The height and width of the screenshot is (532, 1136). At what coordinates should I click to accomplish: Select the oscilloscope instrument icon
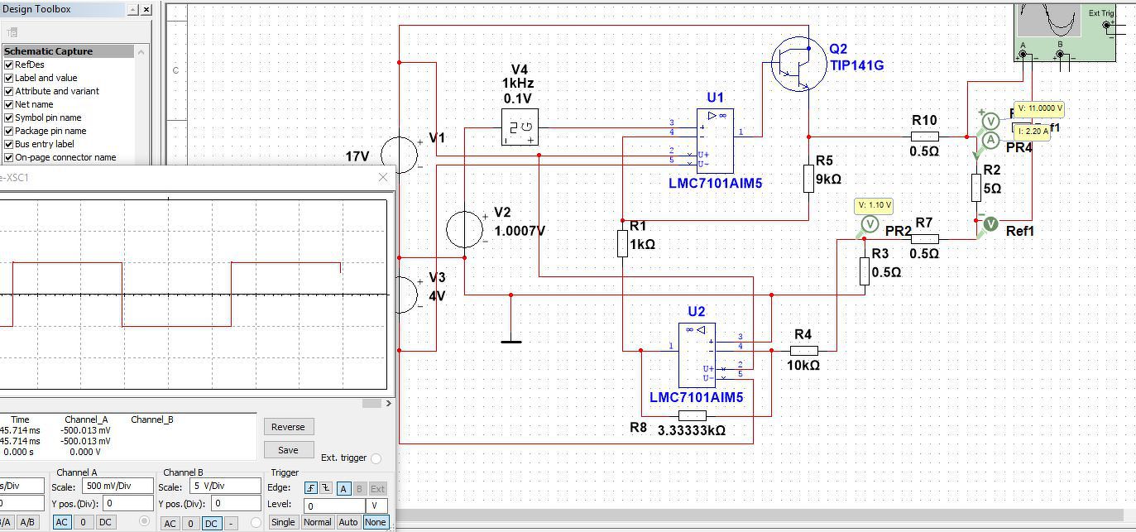pyautogui.click(x=1065, y=31)
